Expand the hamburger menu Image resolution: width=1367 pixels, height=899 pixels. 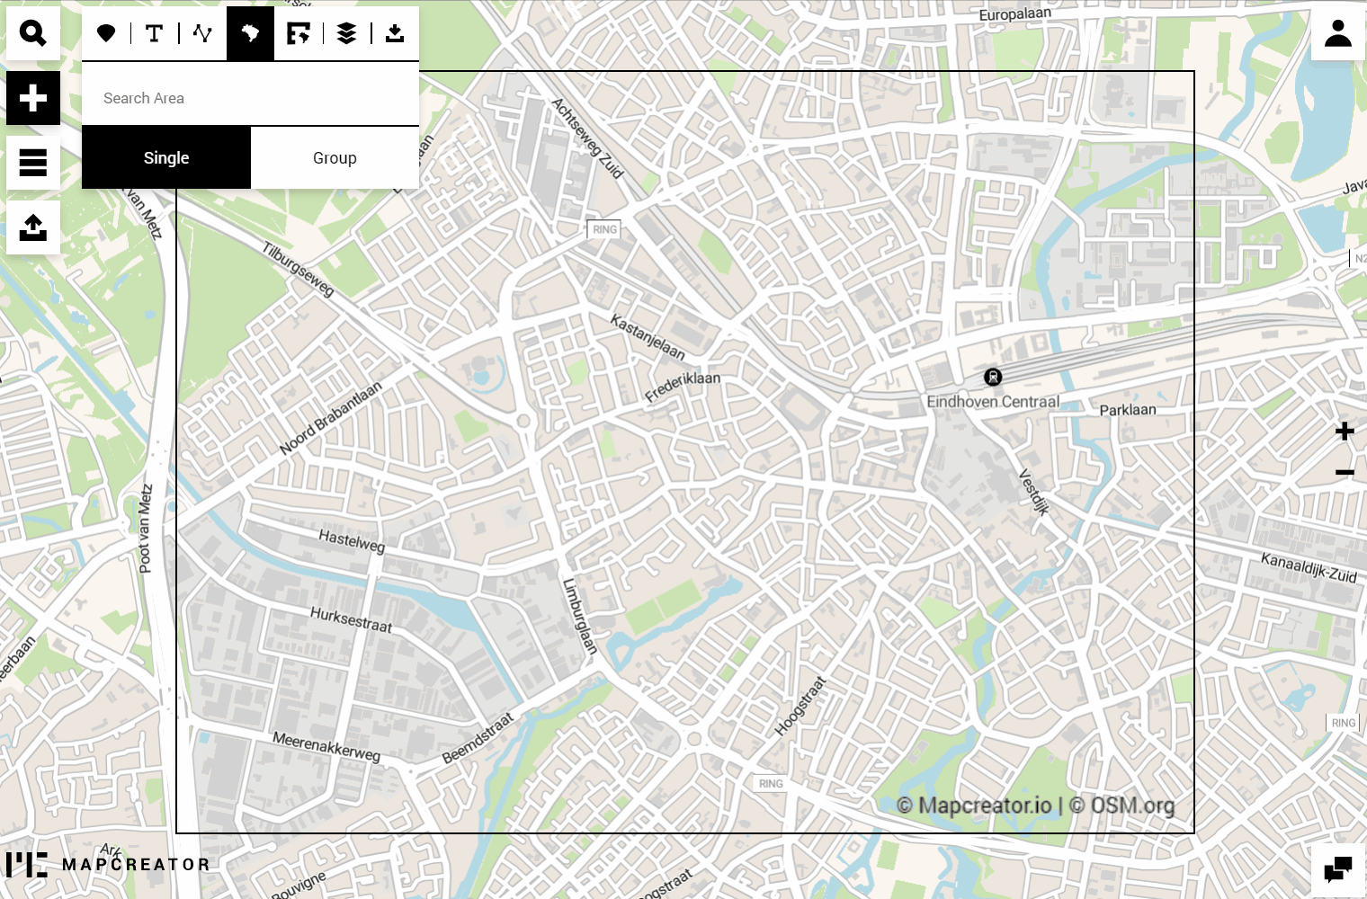[33, 163]
